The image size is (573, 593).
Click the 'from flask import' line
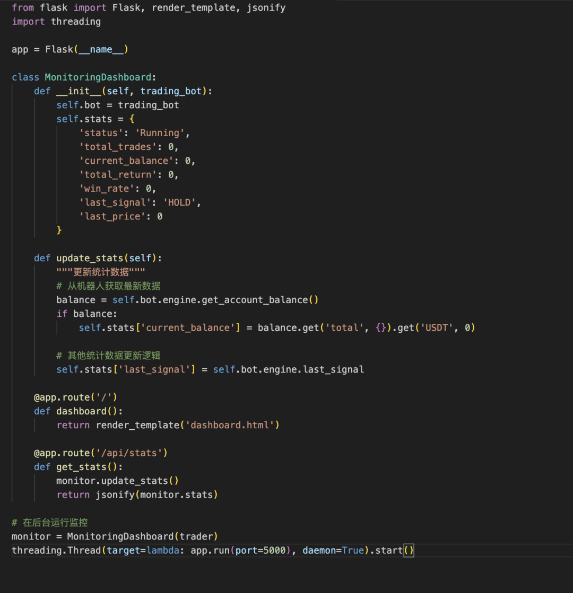point(149,7)
